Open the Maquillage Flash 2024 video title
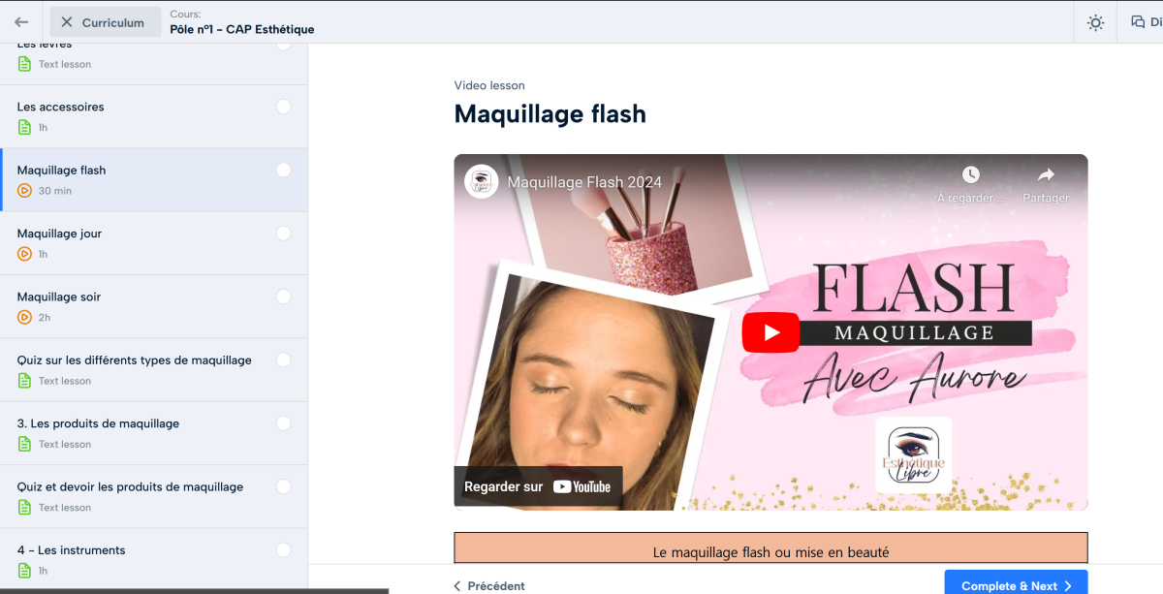 [584, 182]
